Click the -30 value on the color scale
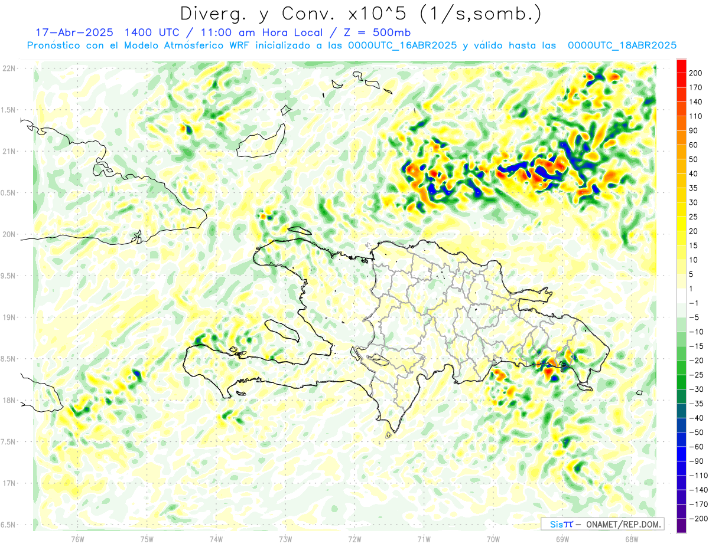This screenshot has width=709, height=547. point(695,389)
